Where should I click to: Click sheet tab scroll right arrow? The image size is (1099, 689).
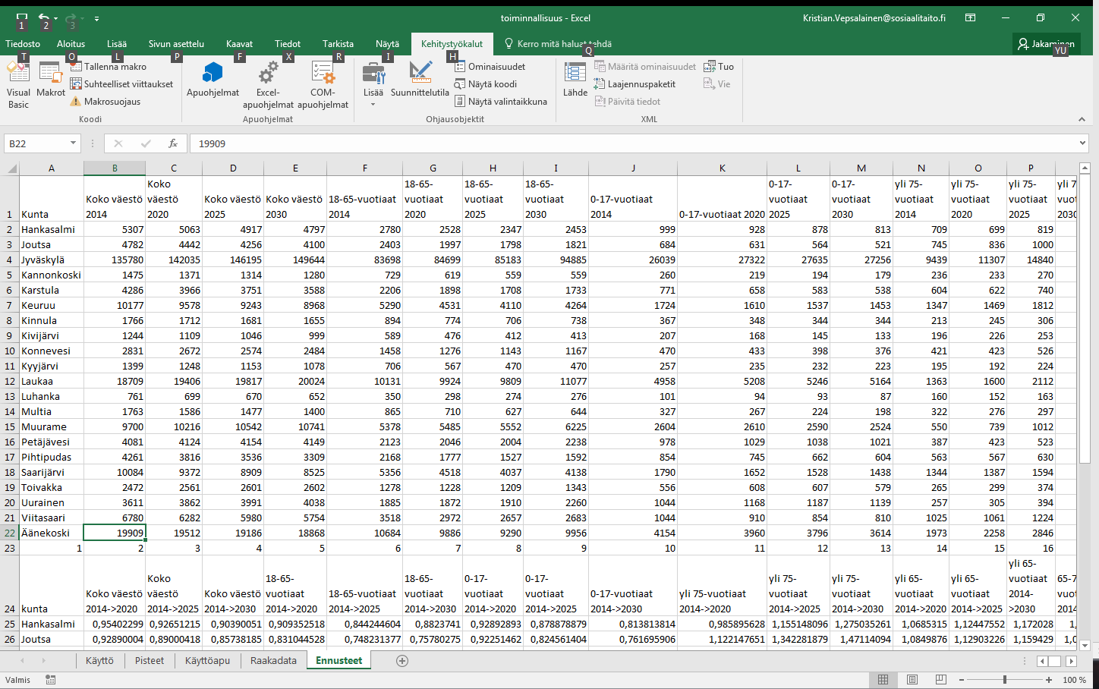[x=43, y=661]
